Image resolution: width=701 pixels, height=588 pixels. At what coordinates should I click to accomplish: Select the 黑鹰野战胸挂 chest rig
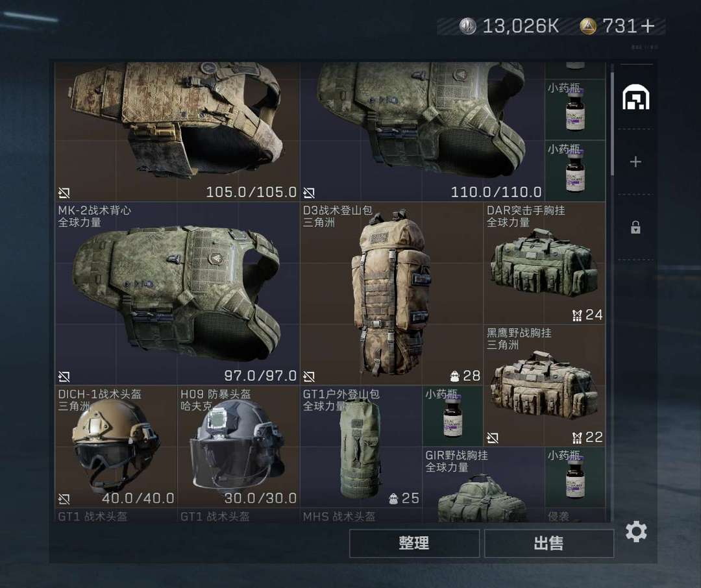tap(544, 386)
